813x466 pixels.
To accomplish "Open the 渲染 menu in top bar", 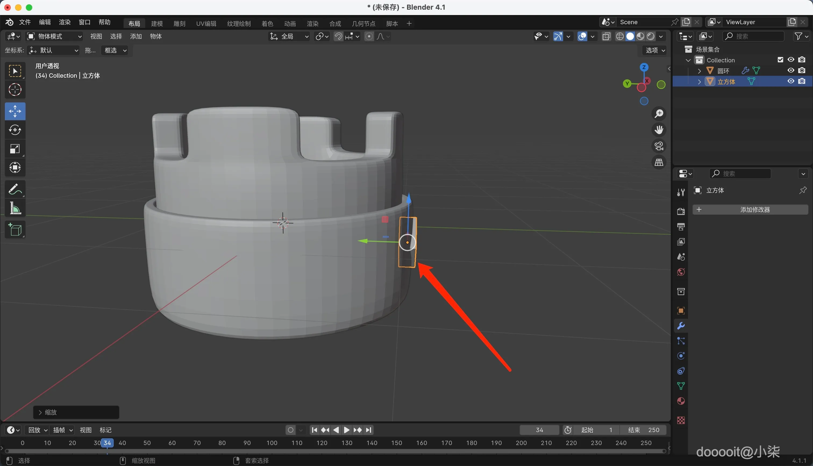I will coord(65,22).
